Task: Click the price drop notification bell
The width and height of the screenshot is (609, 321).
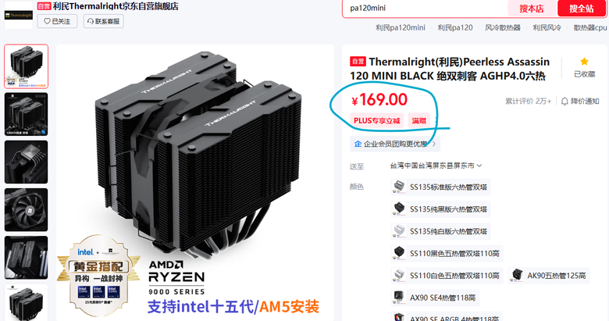Action: coord(564,102)
